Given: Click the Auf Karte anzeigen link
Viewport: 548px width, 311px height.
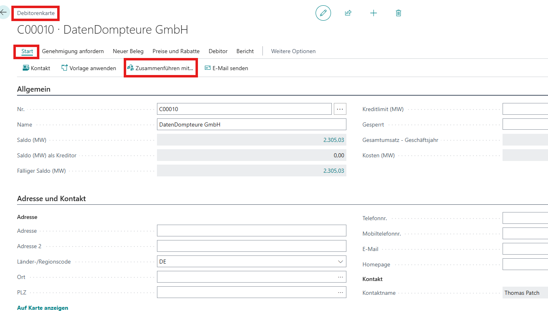Looking at the screenshot, I should point(43,308).
